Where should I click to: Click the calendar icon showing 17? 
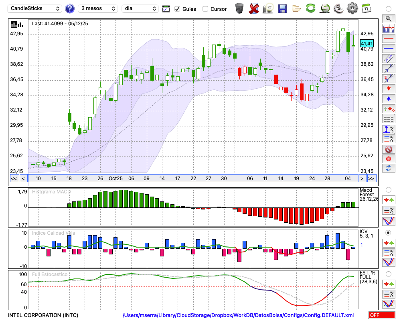coord(366,8)
